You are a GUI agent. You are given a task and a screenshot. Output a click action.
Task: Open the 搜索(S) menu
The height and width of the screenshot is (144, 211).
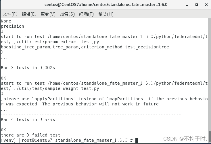click(x=67, y=14)
